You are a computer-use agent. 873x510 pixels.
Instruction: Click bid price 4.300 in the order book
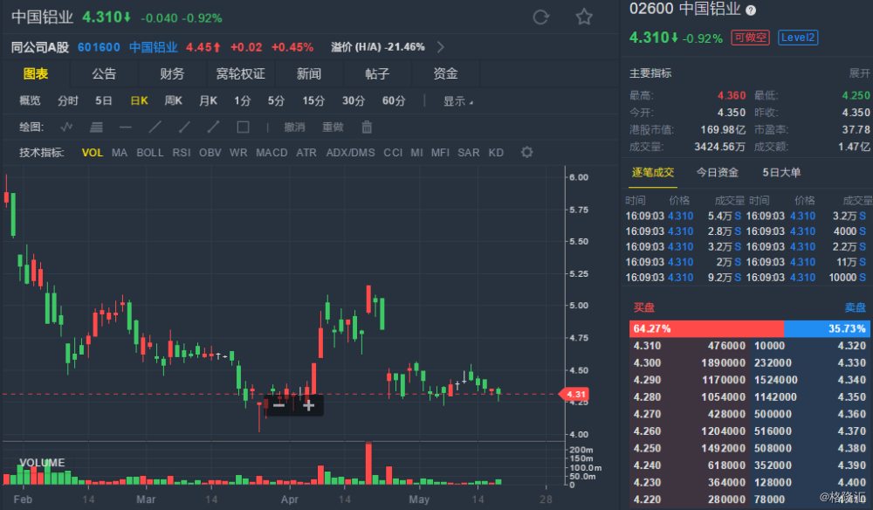647,363
